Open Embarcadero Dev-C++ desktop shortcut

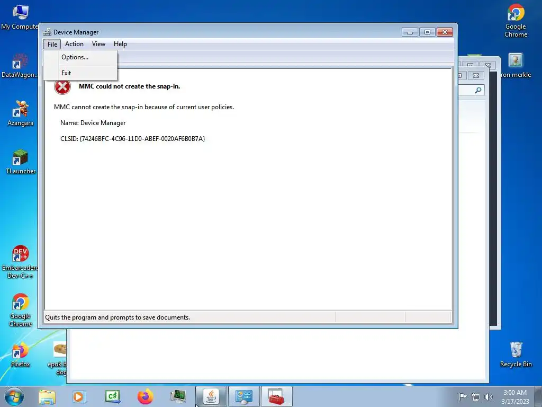point(20,262)
